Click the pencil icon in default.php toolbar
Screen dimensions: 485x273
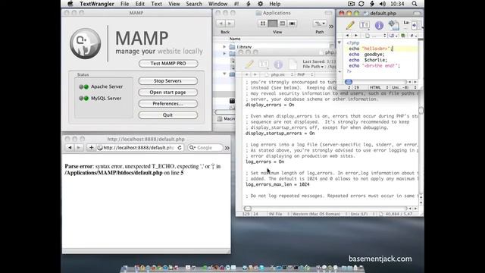(350, 25)
